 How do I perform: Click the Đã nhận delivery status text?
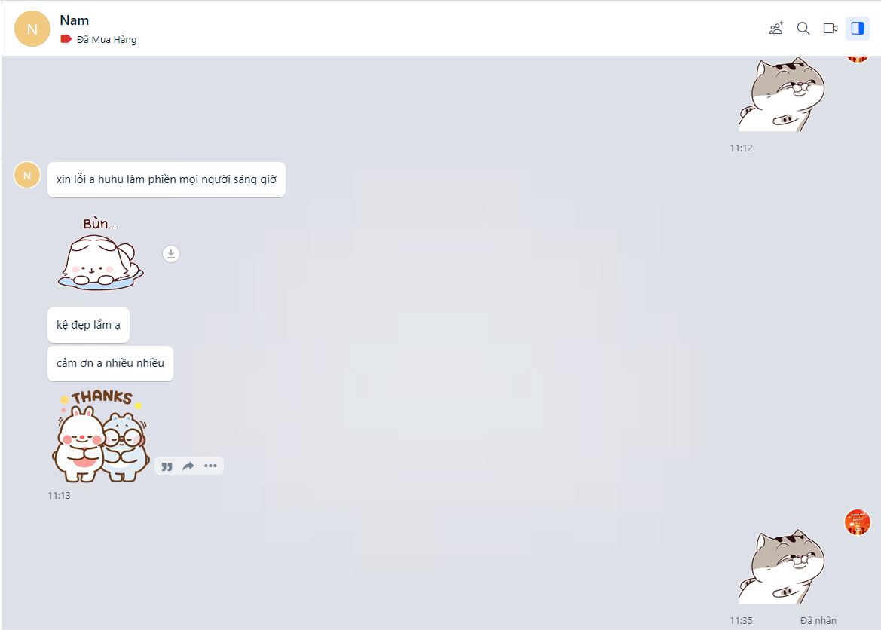[818, 620]
